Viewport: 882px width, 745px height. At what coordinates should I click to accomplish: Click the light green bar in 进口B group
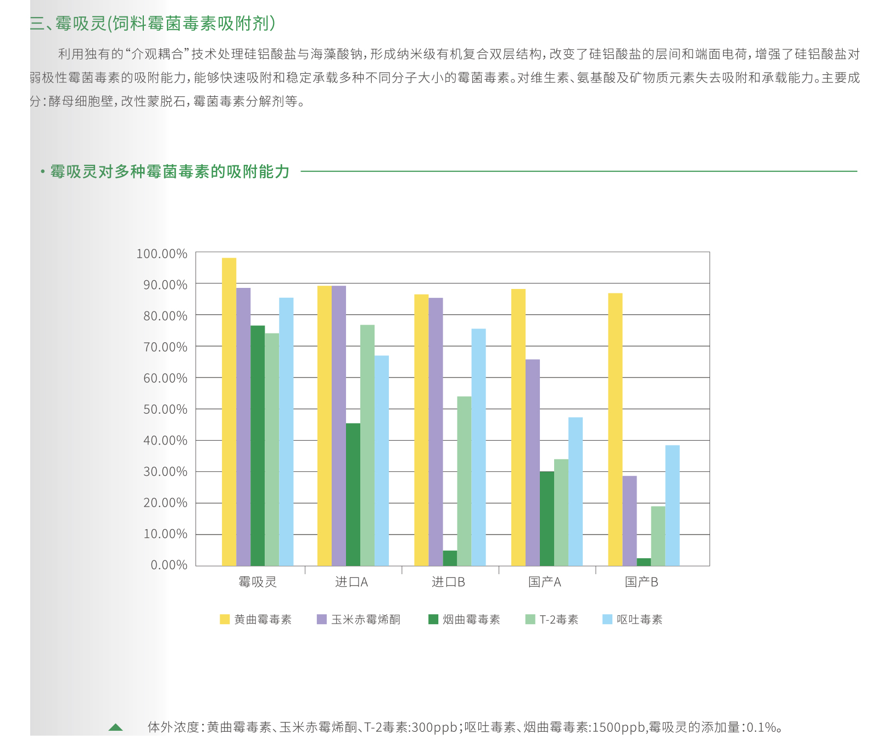click(464, 481)
